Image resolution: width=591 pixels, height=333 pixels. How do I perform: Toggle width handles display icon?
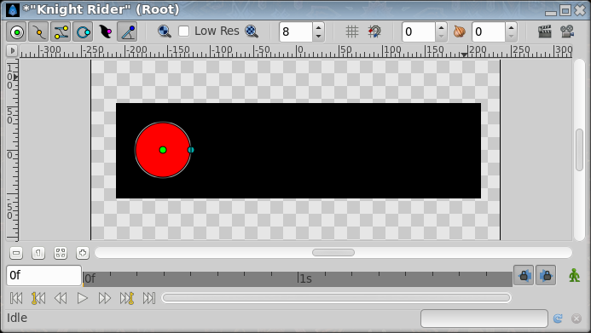click(x=105, y=32)
